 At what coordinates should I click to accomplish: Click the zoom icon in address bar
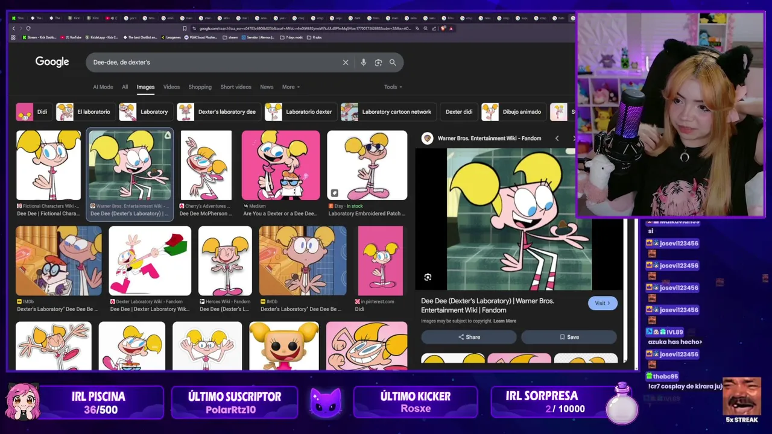point(426,28)
